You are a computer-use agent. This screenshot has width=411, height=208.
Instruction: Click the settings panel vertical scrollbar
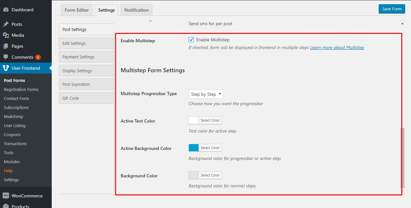[x=402, y=158]
